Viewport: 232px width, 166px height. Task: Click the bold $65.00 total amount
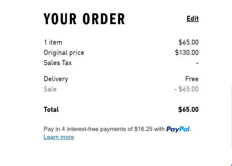point(188,110)
